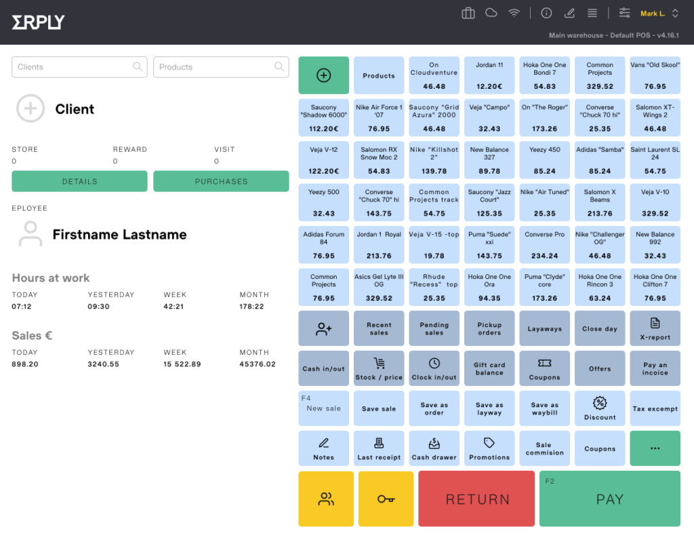
Task: Open Sale commission
Action: (x=544, y=448)
